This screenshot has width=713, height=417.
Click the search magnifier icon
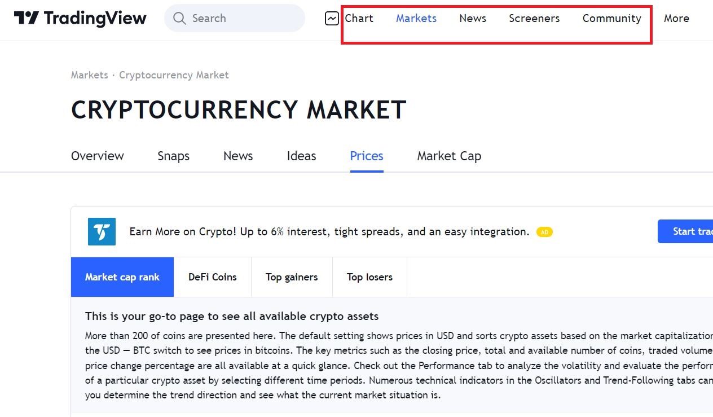coord(179,19)
